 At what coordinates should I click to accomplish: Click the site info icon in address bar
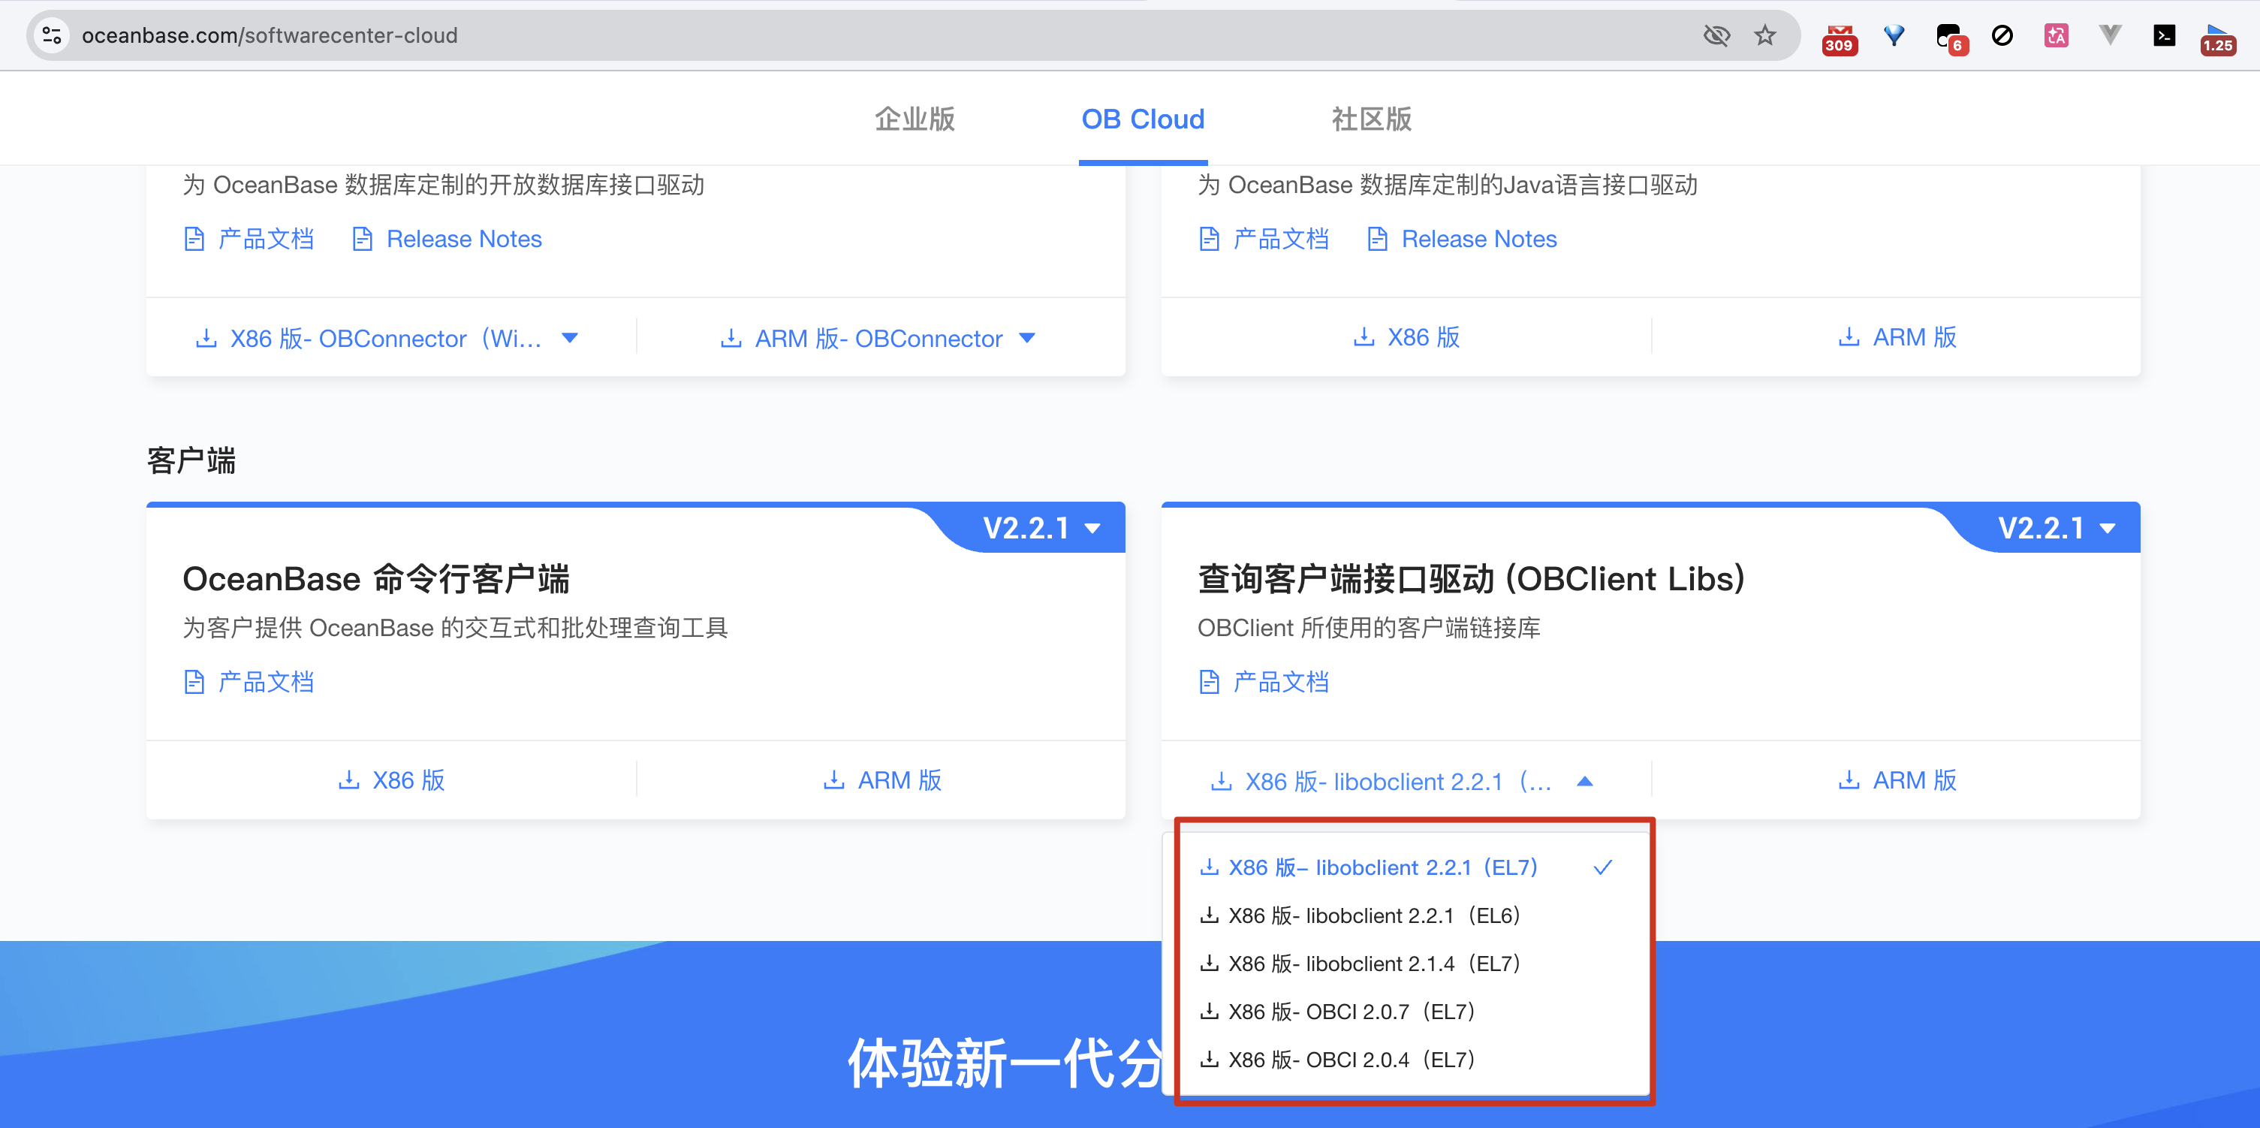click(52, 35)
